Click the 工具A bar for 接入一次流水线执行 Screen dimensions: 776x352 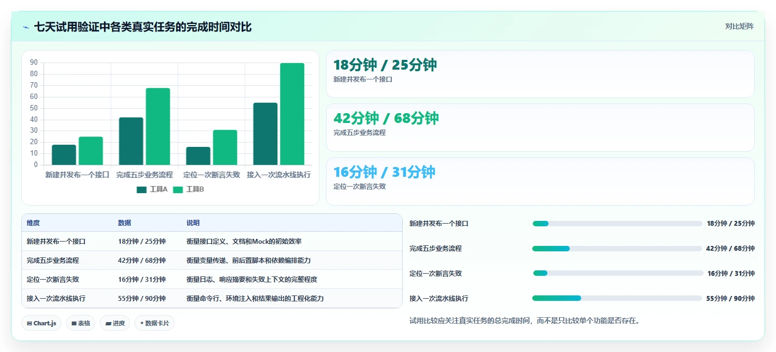265,134
